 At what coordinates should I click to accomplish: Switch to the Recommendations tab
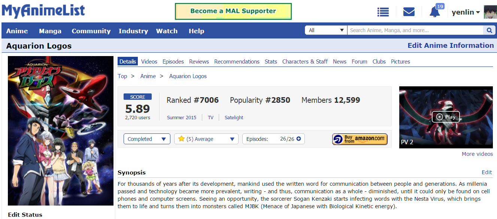pyautogui.click(x=237, y=62)
